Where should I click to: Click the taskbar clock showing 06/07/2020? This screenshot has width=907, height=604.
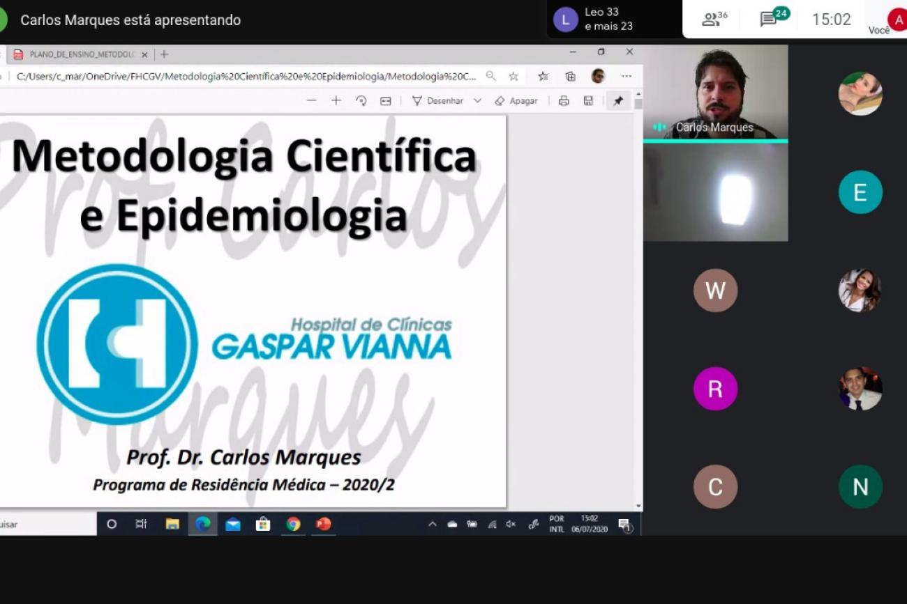[590, 524]
